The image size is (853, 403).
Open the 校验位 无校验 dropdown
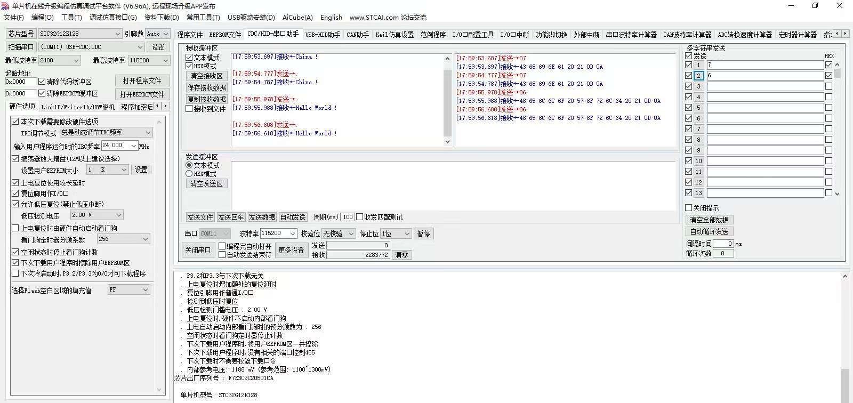pos(338,233)
